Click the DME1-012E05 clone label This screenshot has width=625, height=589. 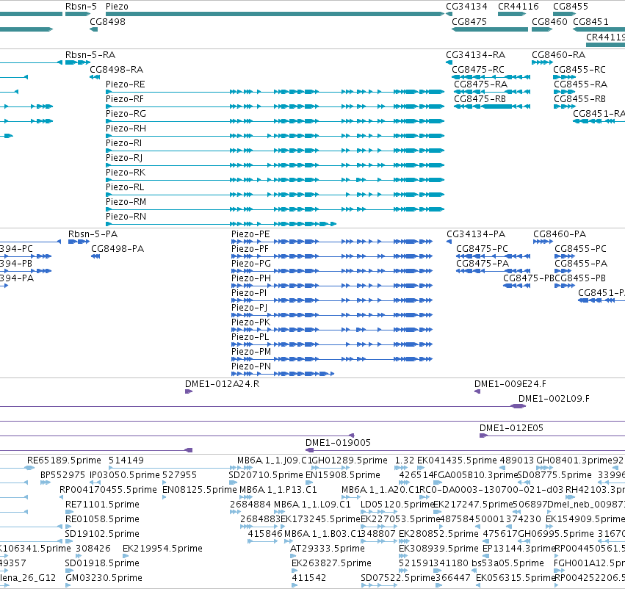pos(511,428)
